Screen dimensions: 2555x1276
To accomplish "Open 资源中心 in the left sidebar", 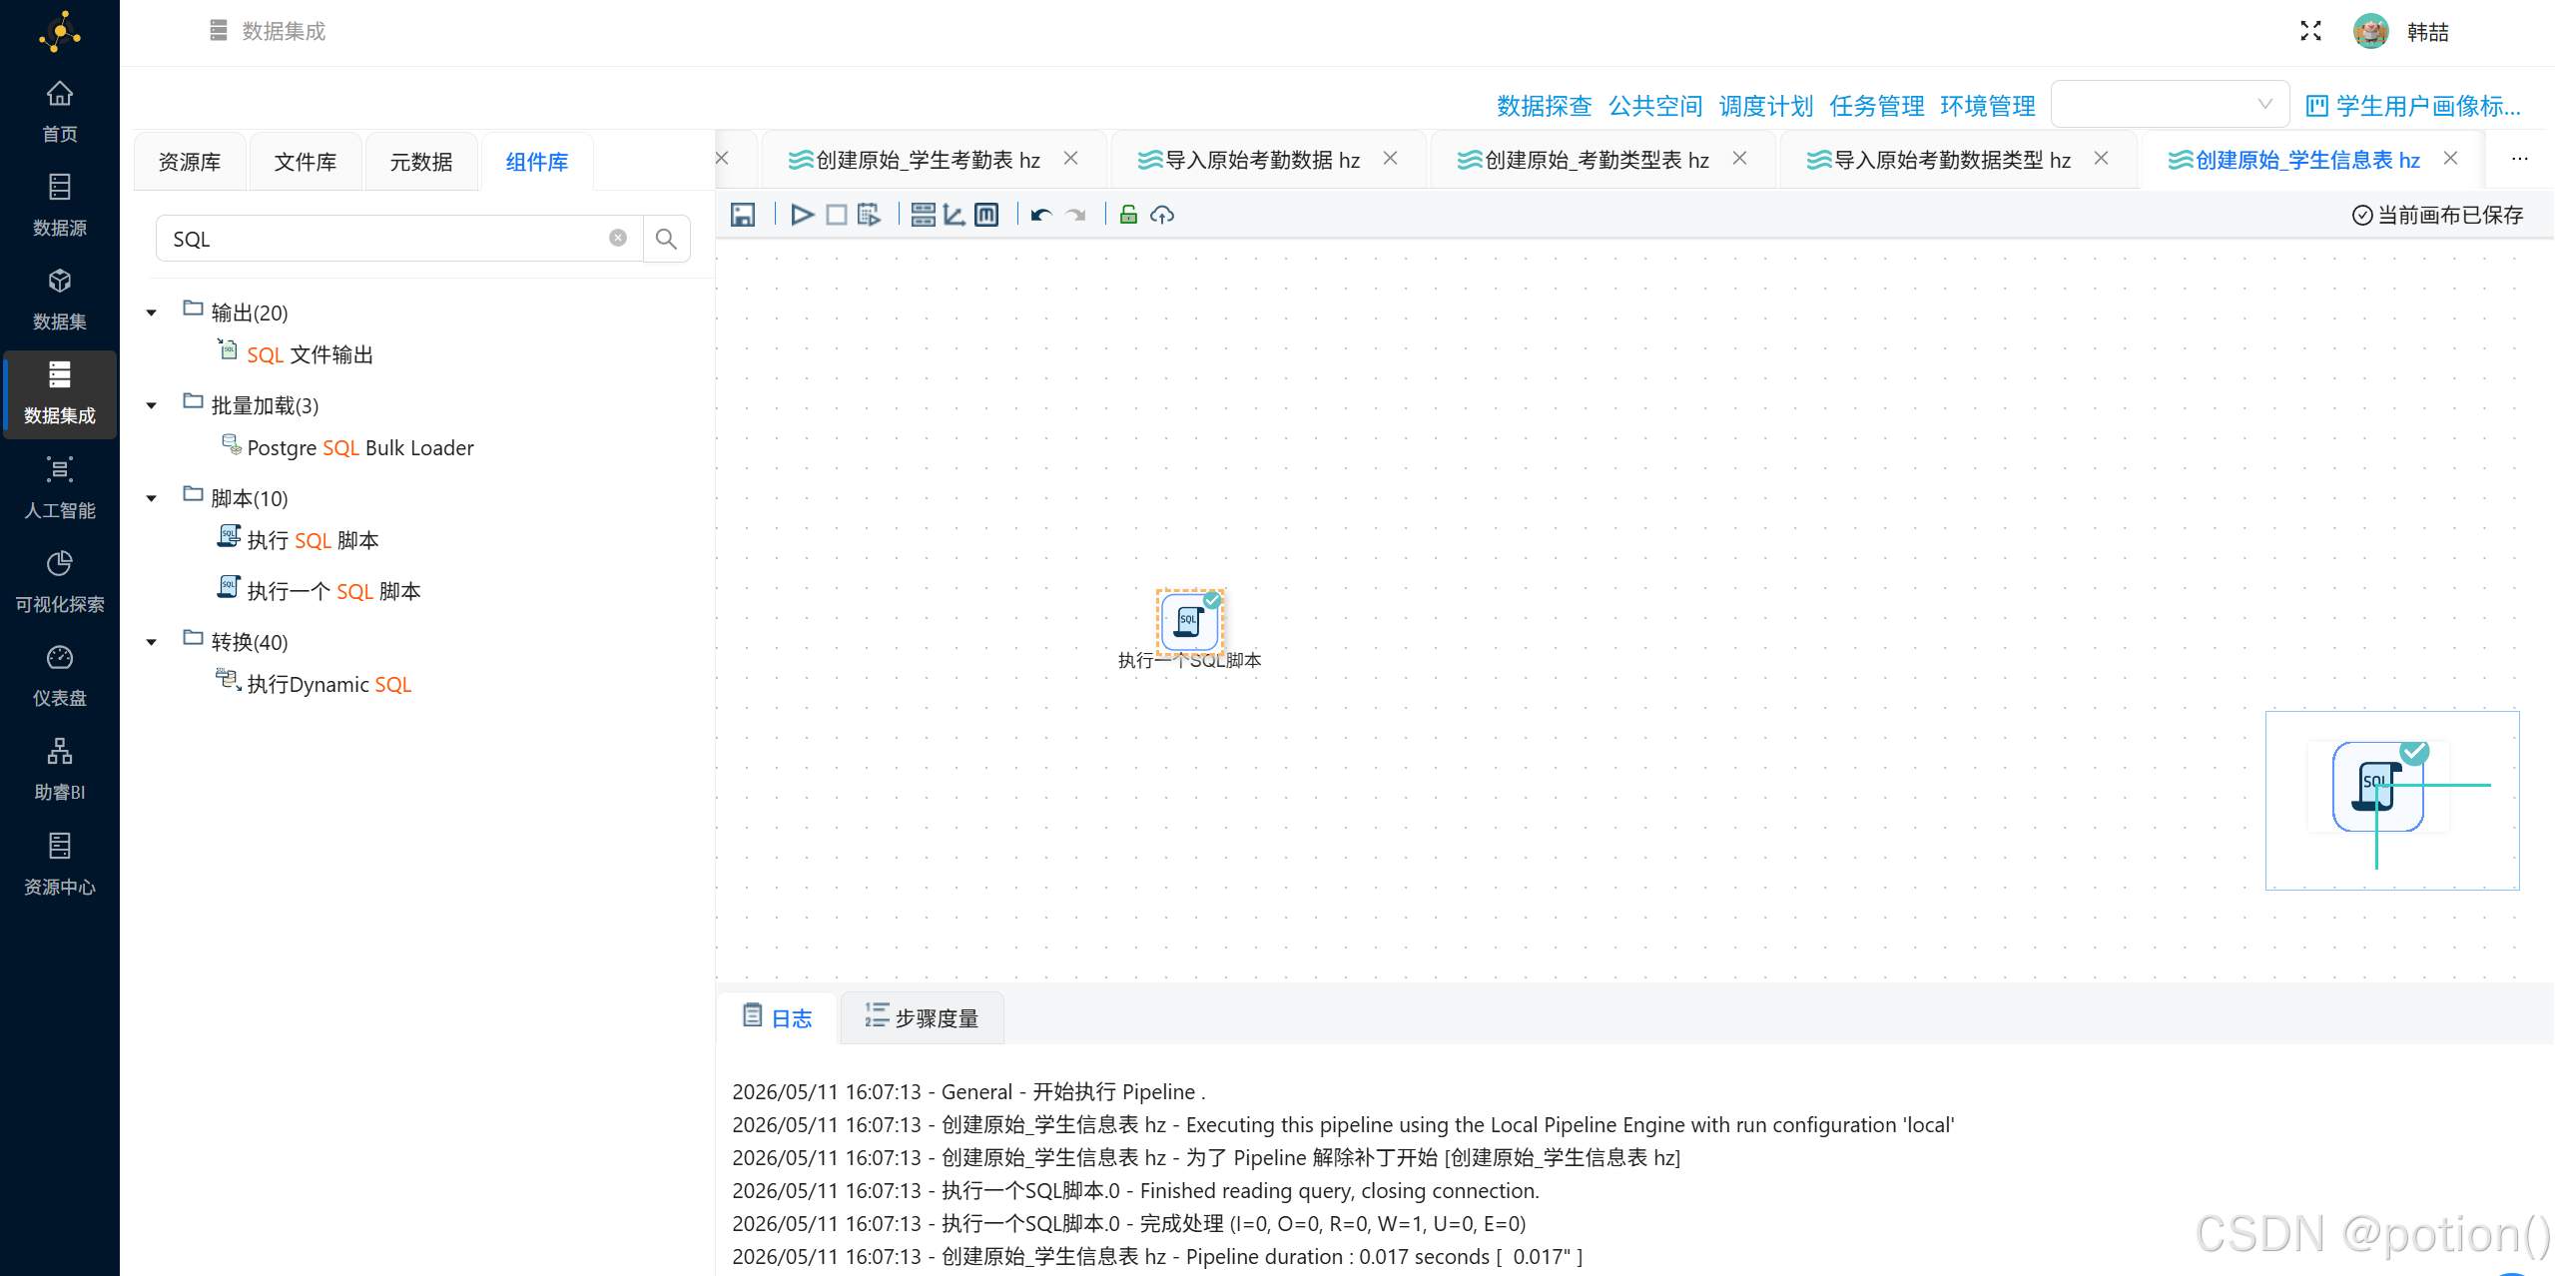I will click(60, 865).
